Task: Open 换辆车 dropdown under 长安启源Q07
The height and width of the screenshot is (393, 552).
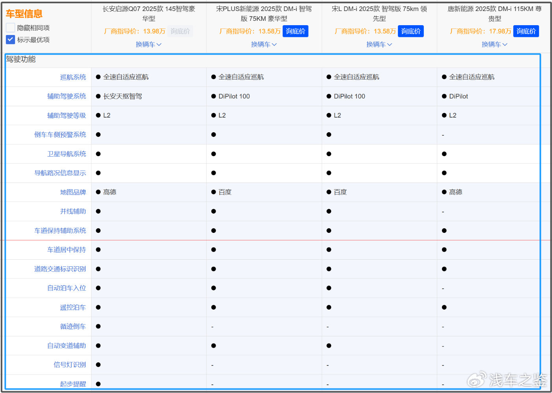Action: [x=149, y=44]
